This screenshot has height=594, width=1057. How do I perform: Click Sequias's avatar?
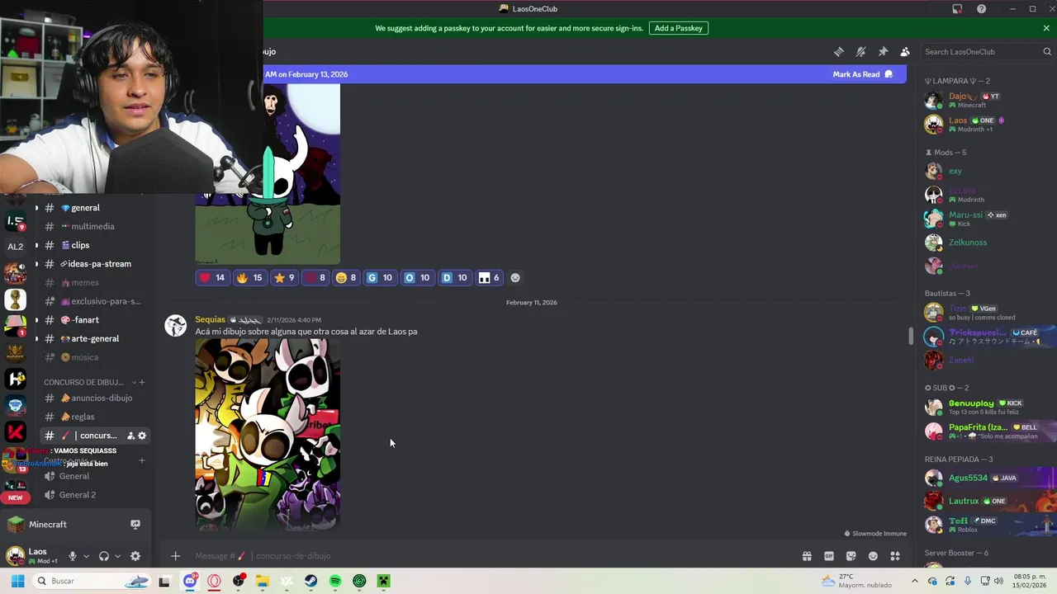(176, 325)
